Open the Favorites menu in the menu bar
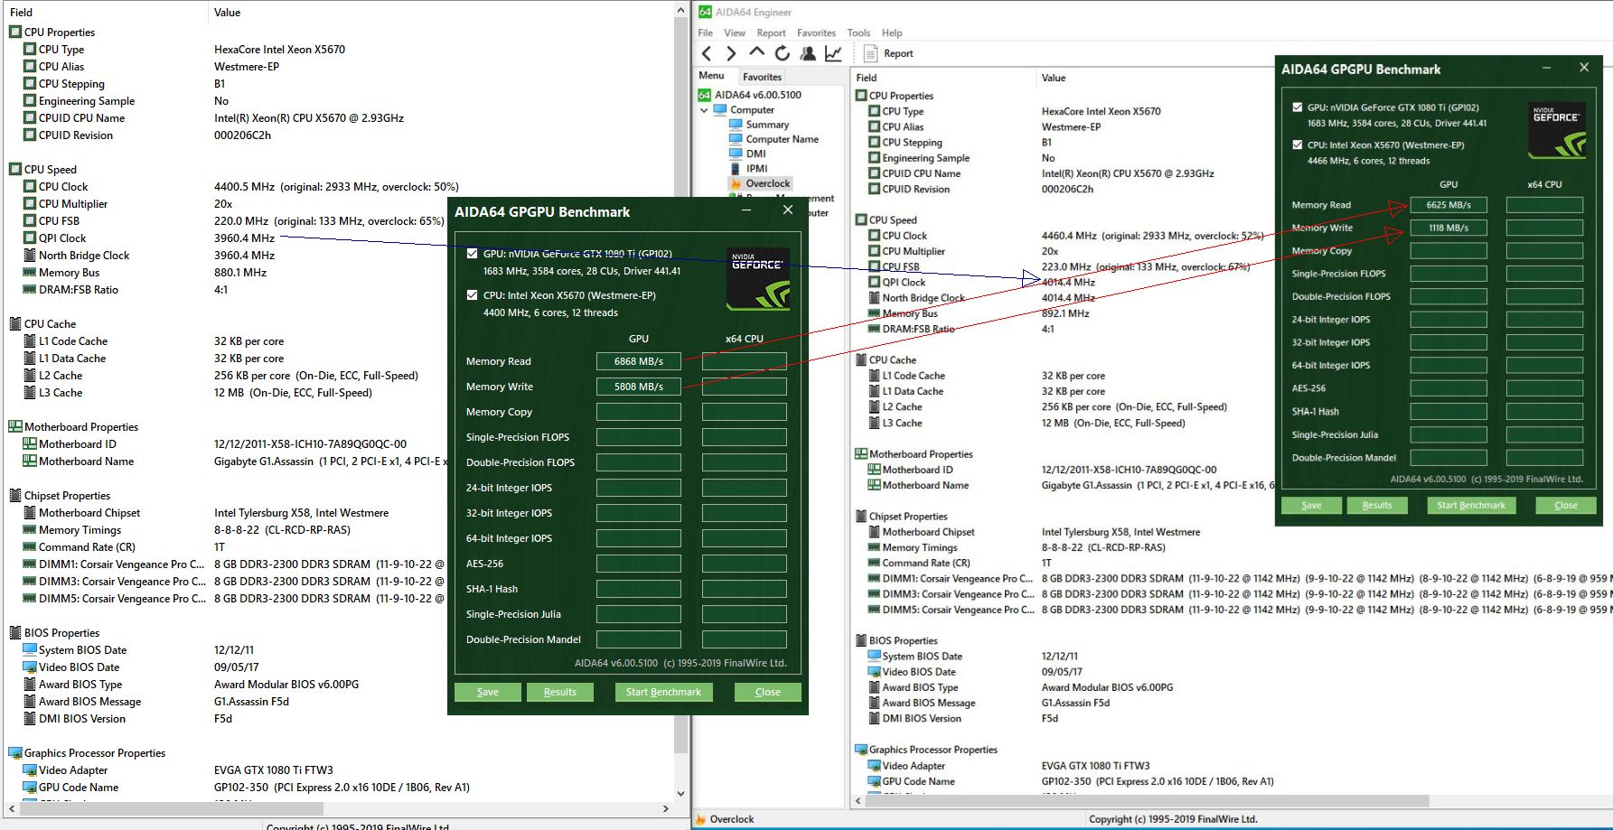Viewport: 1613px width, 830px height. tap(816, 33)
